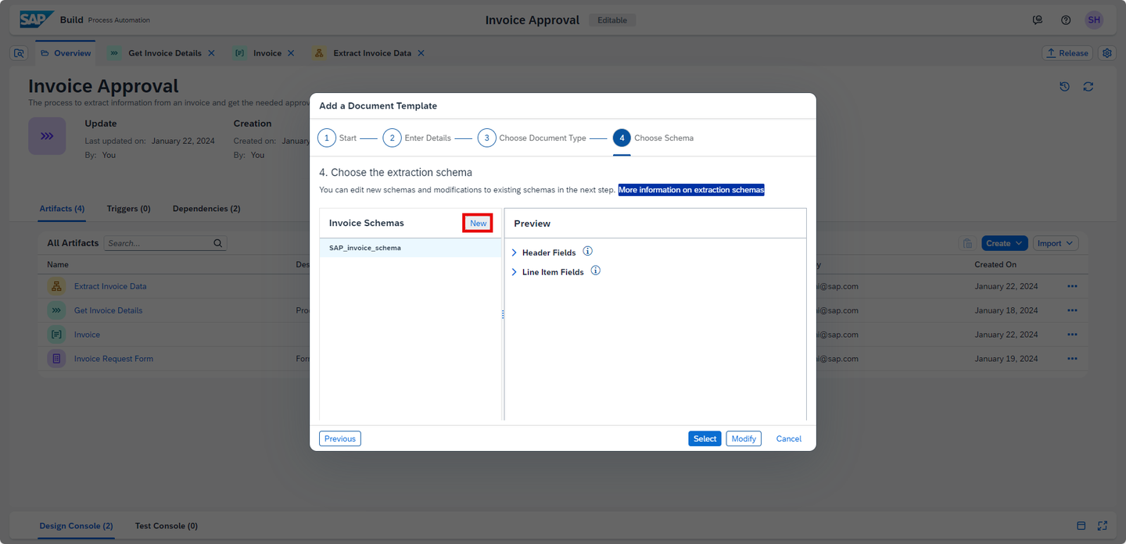Click the Modify button
This screenshot has height=544, width=1126.
(x=744, y=438)
